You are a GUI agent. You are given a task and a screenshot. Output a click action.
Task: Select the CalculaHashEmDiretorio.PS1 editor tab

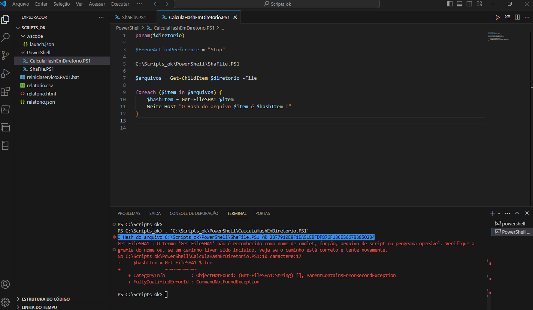(x=199, y=18)
